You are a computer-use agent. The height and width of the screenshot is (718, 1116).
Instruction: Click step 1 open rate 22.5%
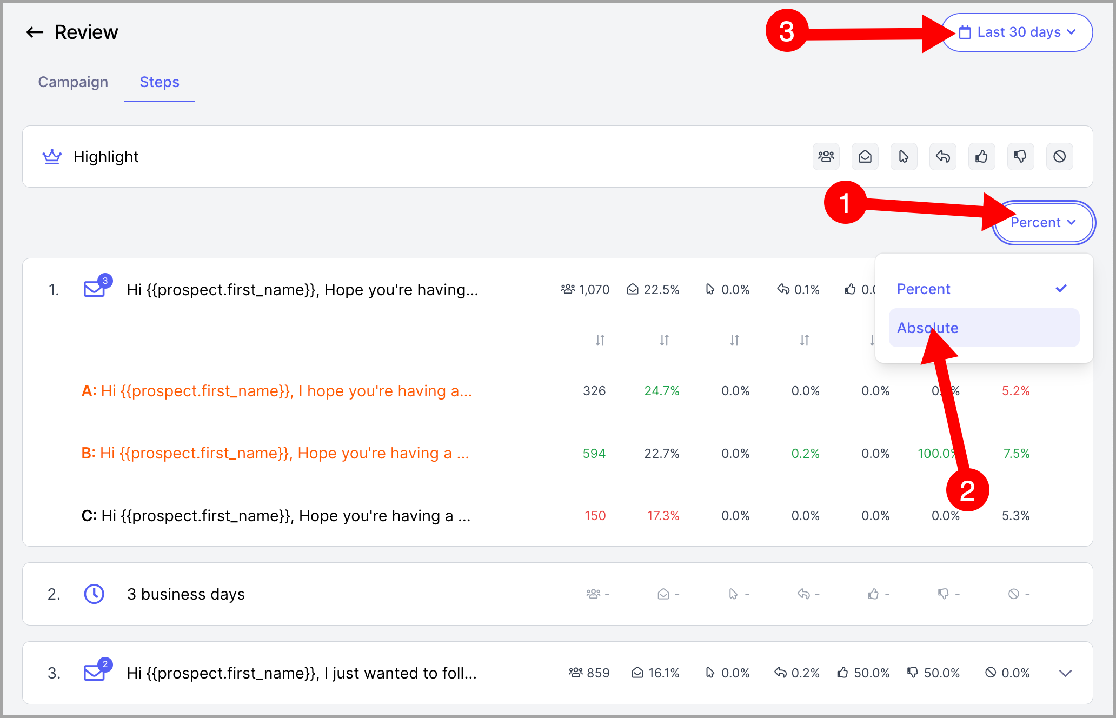(653, 290)
